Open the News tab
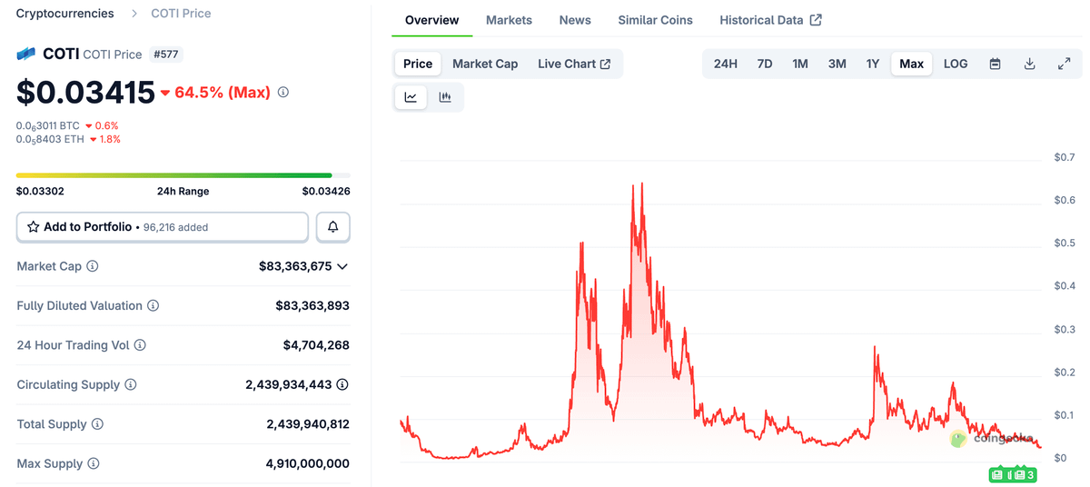The height and width of the screenshot is (487, 1090). [575, 20]
